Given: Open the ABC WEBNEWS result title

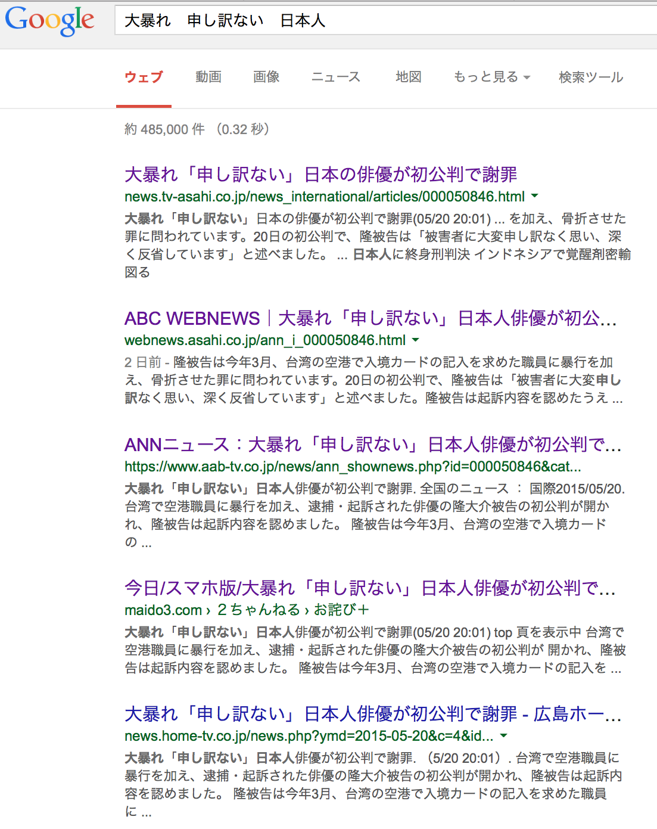Looking at the screenshot, I should pos(370,318).
